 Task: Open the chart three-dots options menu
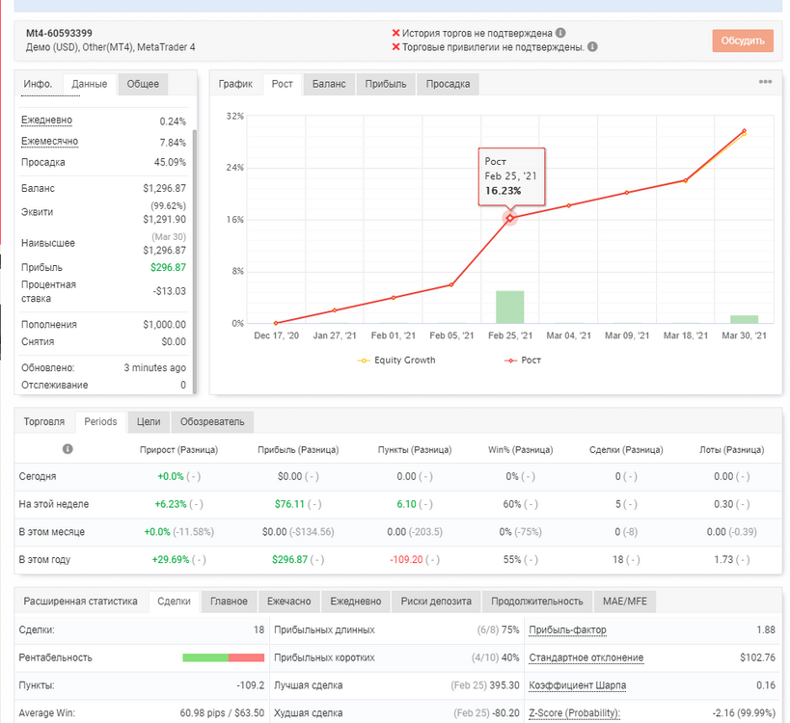pos(765,82)
